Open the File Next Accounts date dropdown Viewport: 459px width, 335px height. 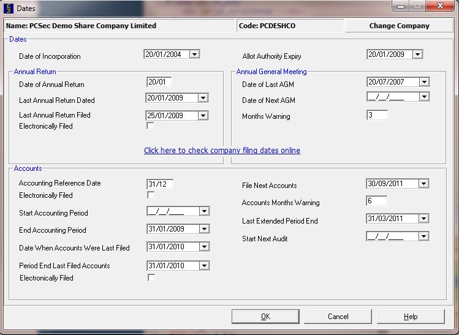coord(424,184)
